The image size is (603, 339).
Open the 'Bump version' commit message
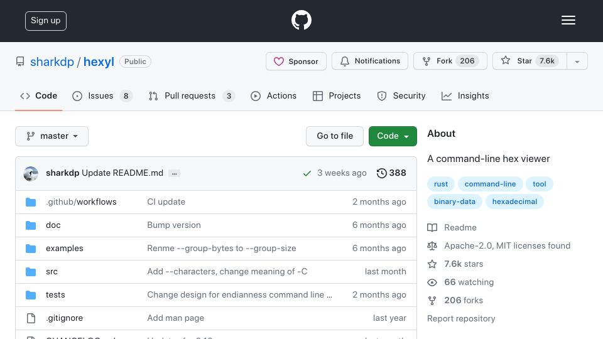click(x=174, y=225)
